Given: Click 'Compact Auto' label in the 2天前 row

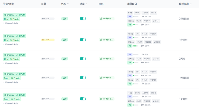Looking at the screenshot, I should (12, 63).
